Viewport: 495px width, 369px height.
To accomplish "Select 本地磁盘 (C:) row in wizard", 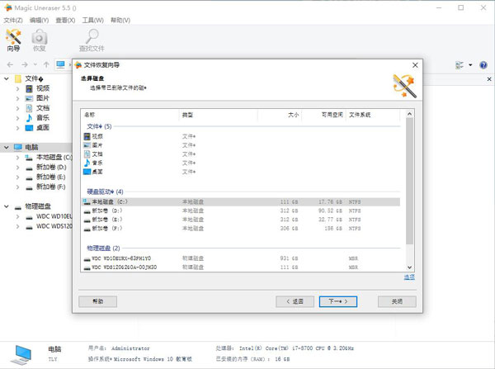I will [241, 201].
